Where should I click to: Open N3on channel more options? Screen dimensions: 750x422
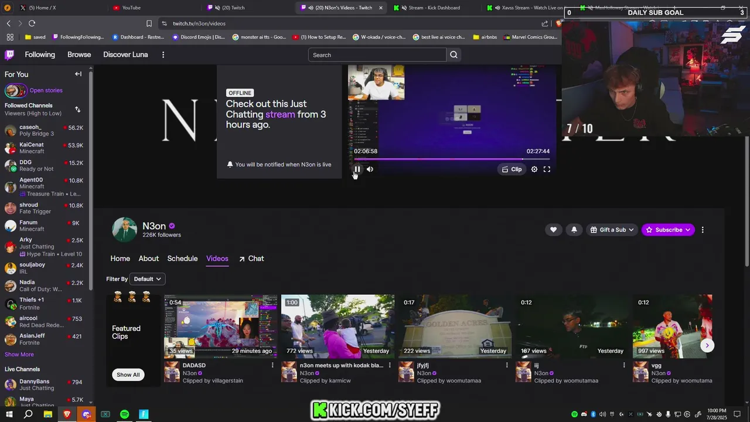pos(703,230)
